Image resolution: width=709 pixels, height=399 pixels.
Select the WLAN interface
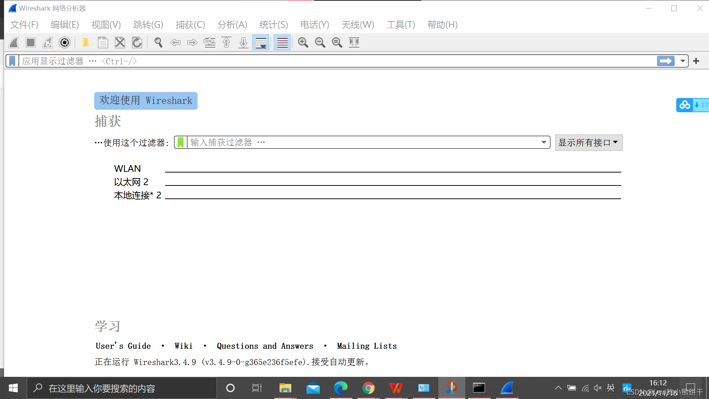click(x=367, y=168)
